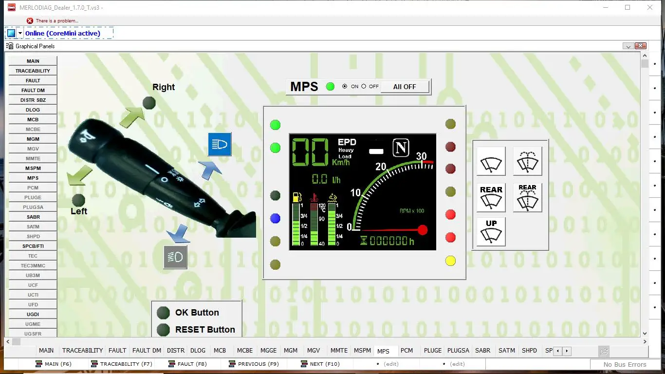Image resolution: width=665 pixels, height=374 pixels.
Task: Click the Right turn indicator lamp
Action: coord(149,103)
